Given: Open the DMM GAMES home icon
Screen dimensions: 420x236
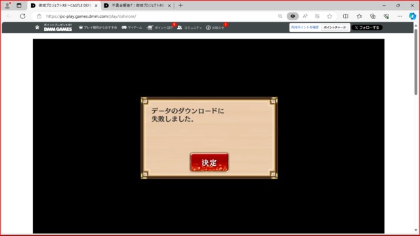Looking at the screenshot, I should (37, 28).
